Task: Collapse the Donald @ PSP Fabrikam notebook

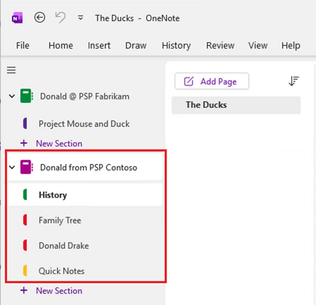Action: tap(12, 96)
